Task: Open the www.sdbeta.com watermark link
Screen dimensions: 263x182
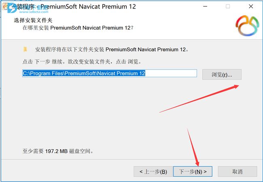Action: pos(34,12)
